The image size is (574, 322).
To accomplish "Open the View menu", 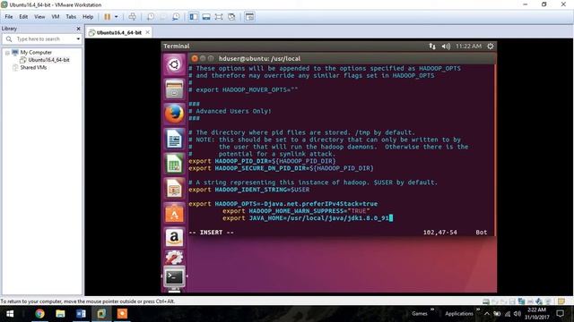I will 39,17.
